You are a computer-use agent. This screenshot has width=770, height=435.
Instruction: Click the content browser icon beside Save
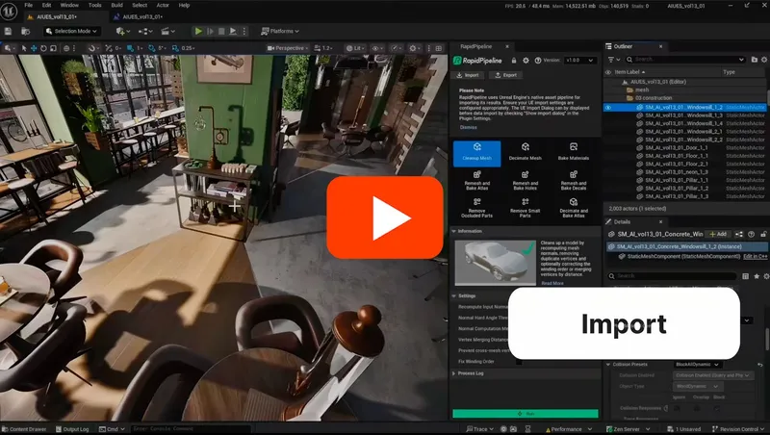click(x=25, y=31)
